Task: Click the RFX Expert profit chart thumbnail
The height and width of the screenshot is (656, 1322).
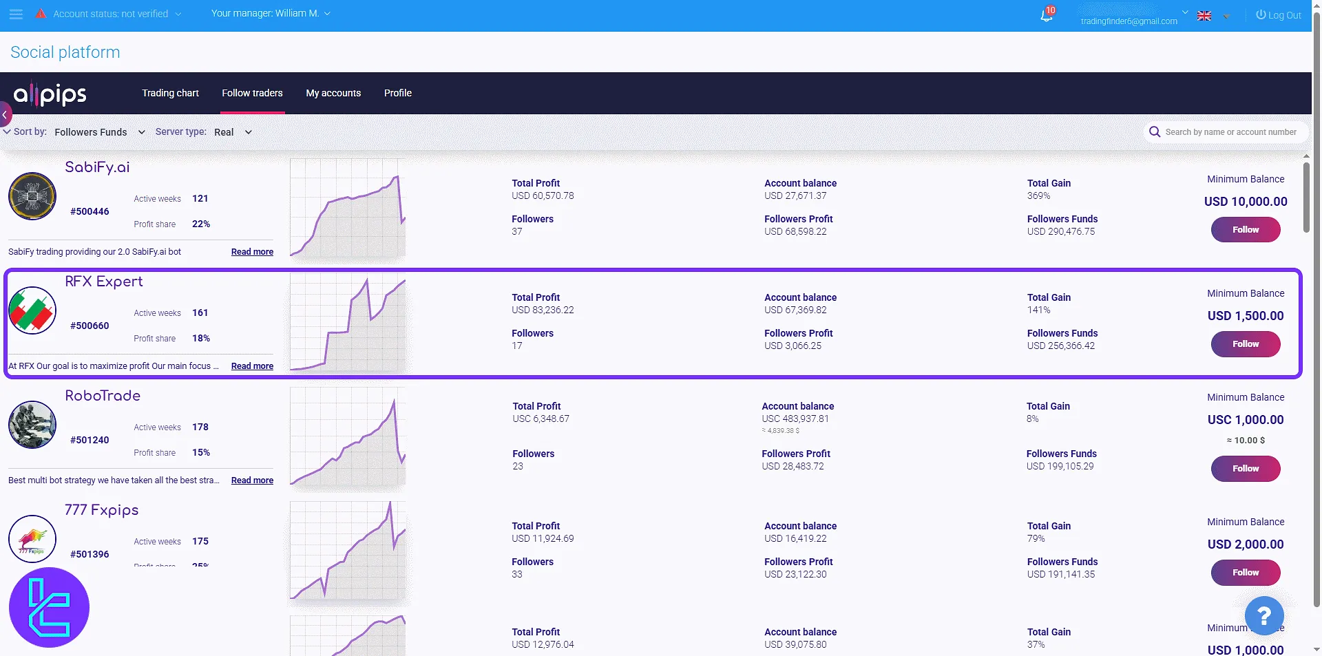Action: point(348,323)
